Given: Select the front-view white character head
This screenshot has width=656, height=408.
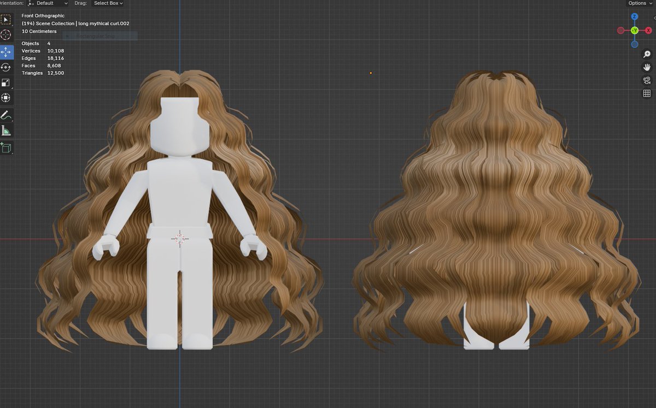Looking at the screenshot, I should tap(179, 127).
